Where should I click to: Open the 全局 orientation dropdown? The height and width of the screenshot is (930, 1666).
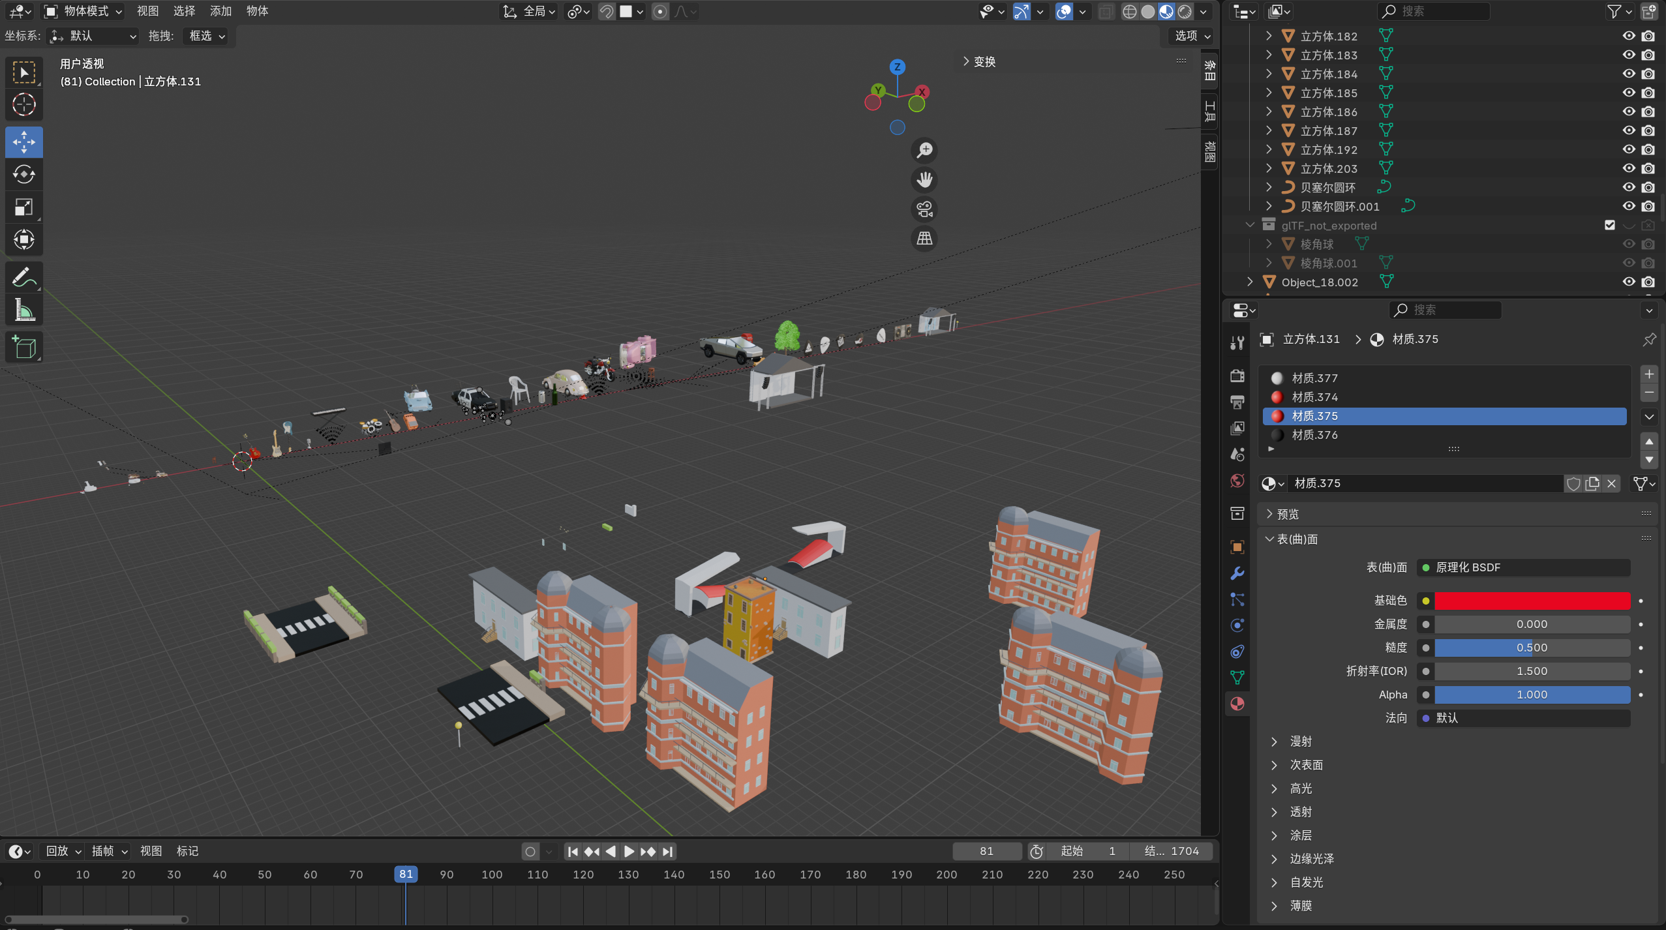pos(528,11)
